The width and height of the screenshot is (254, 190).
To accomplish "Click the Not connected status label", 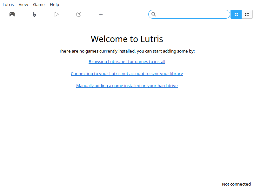I will pyautogui.click(x=236, y=184).
